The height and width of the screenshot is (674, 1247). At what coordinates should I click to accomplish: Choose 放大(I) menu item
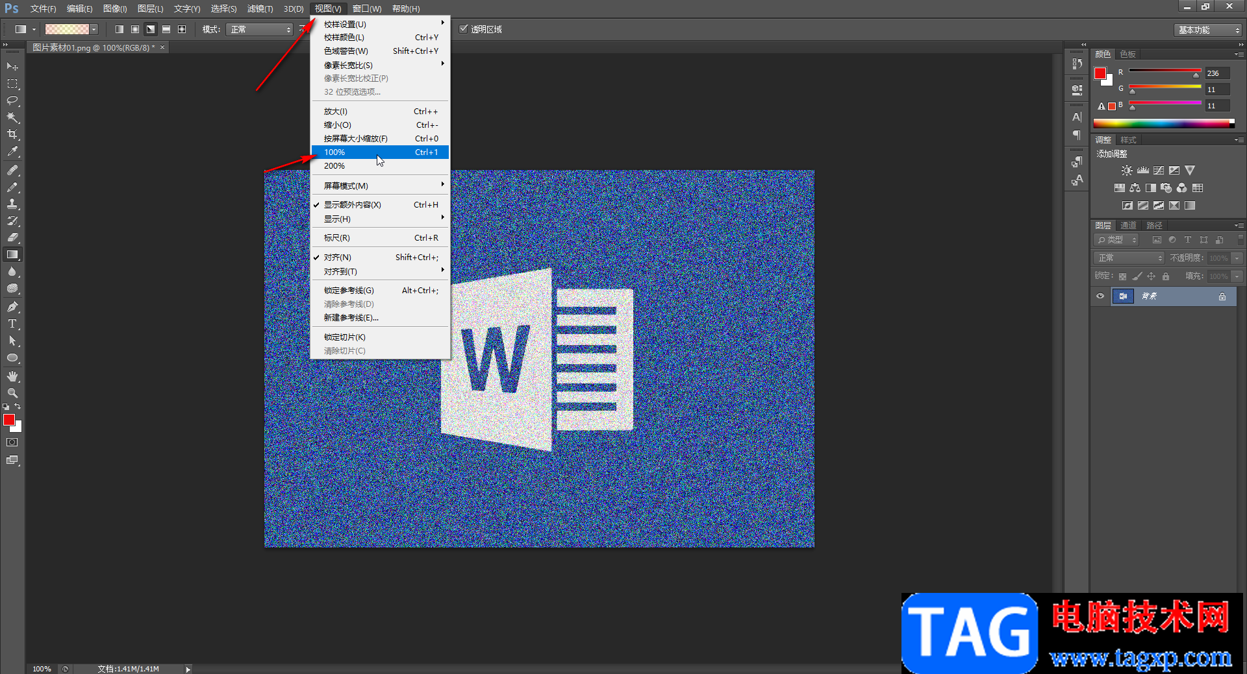(381, 112)
